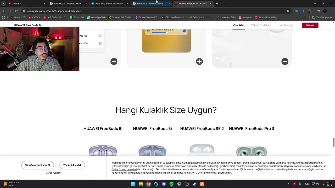
Task: Open the Chrome extensions puzzle icon
Action: [x=309, y=11]
